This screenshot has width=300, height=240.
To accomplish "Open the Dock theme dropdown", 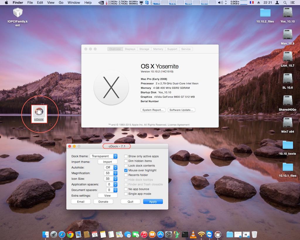I will (x=104, y=156).
